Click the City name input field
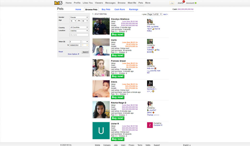The image size is (250, 146). pyautogui.click(x=79, y=35)
